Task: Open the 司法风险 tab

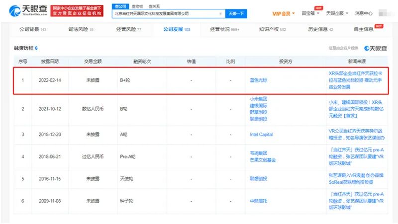Action: 81,30
